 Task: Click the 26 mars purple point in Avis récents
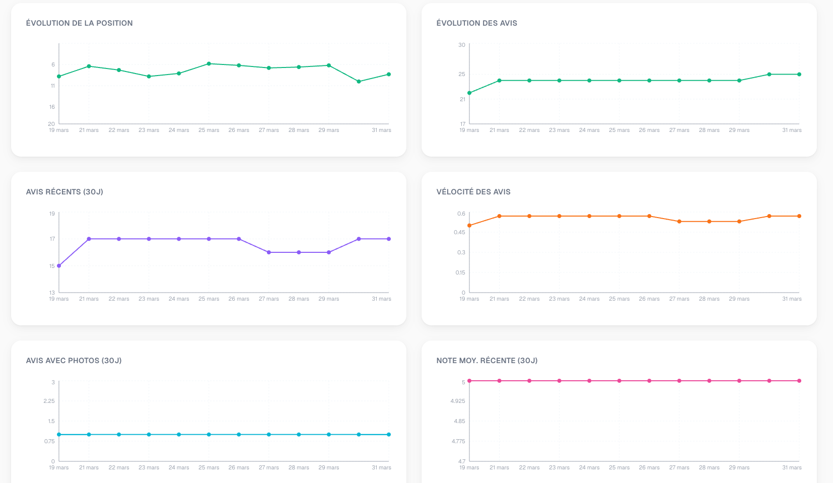pos(239,239)
